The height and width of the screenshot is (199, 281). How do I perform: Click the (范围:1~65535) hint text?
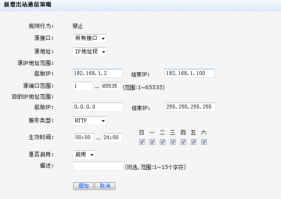coord(144,87)
